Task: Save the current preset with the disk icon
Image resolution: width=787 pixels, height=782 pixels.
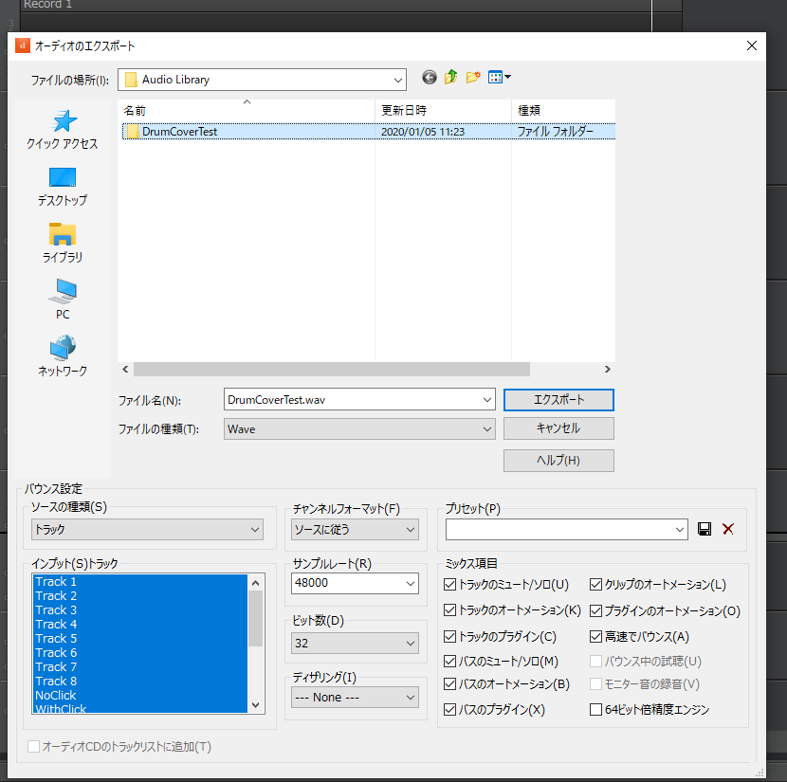Action: [x=705, y=529]
